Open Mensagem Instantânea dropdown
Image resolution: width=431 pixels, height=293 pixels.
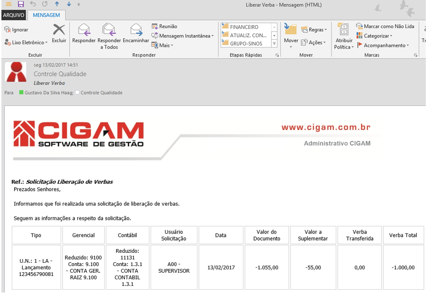click(182, 36)
